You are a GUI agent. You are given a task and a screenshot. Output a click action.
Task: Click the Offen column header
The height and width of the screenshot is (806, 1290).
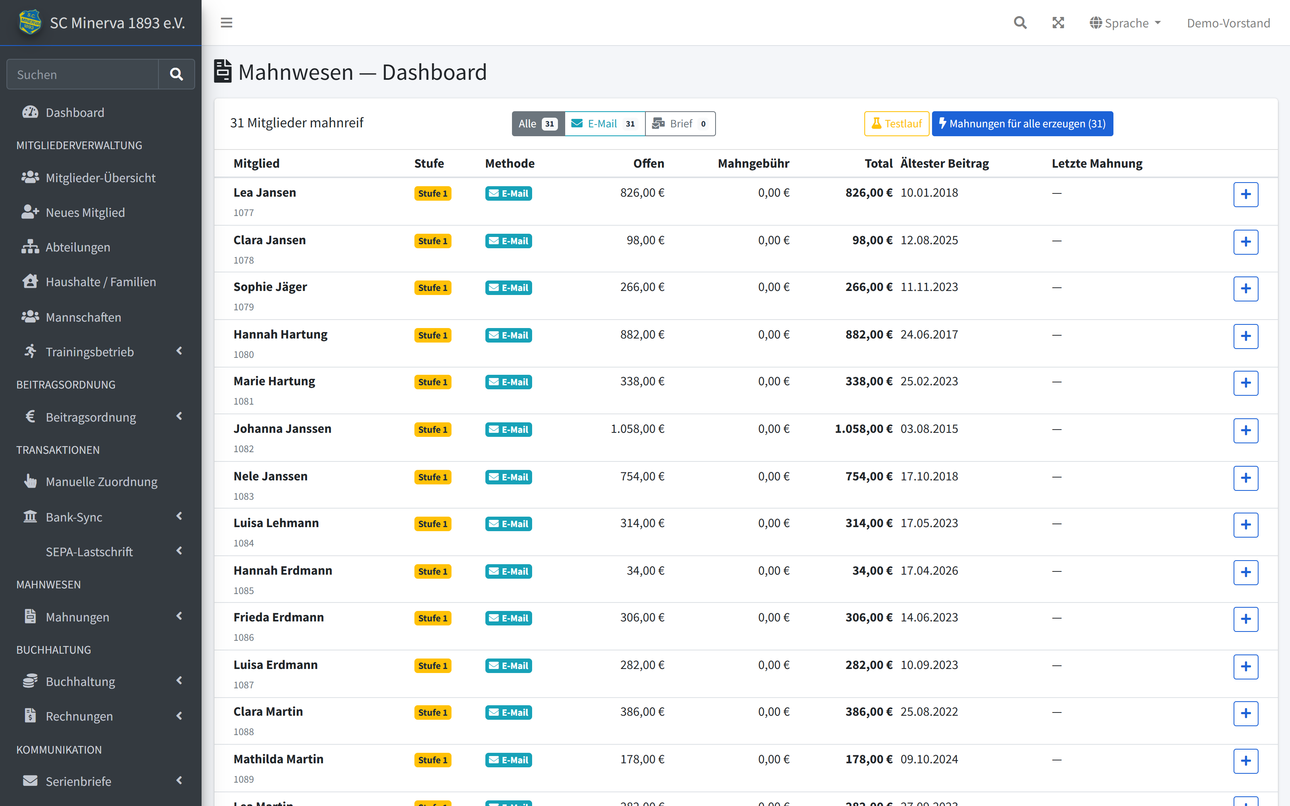[648, 163]
